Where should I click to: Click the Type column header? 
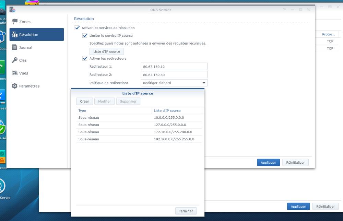tap(113, 110)
